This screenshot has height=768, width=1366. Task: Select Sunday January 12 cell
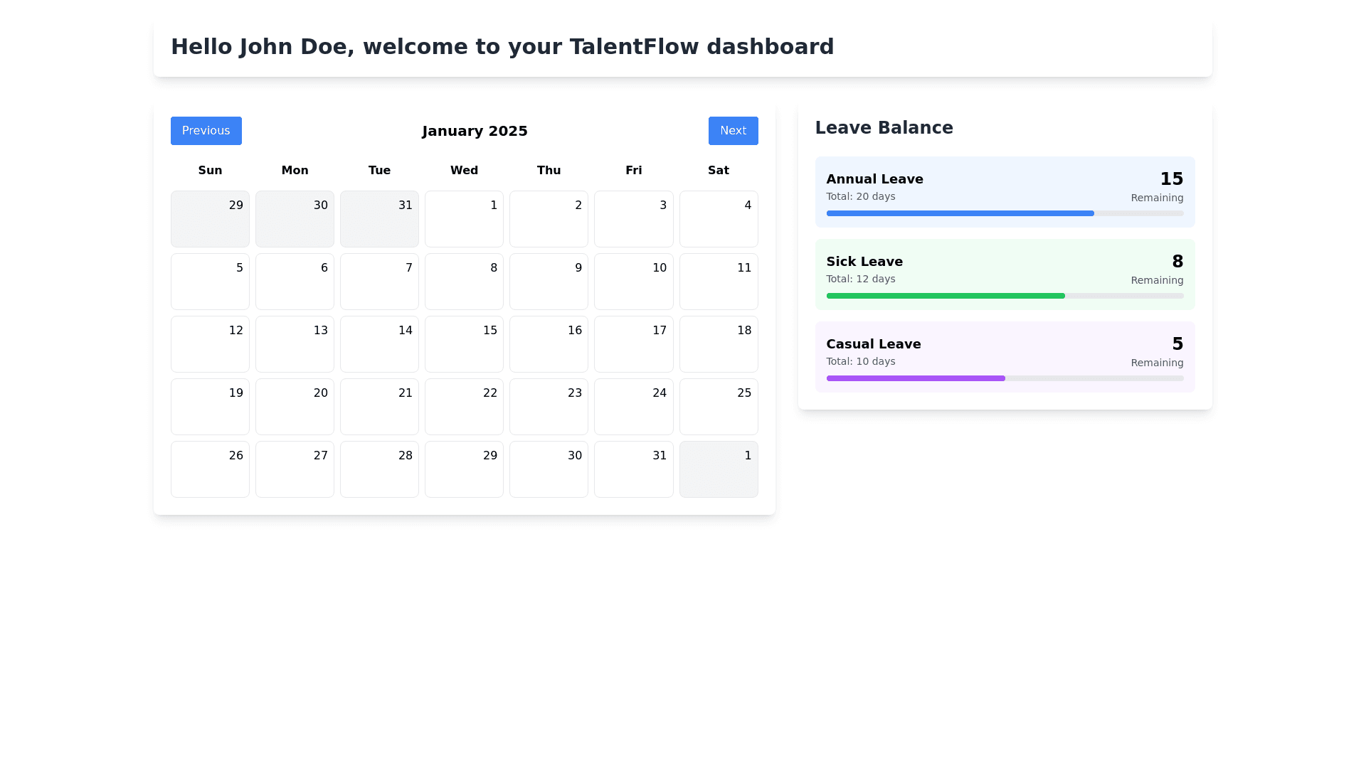coord(210,344)
